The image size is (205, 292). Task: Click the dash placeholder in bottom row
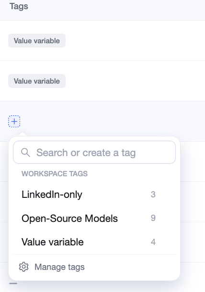tap(13, 284)
